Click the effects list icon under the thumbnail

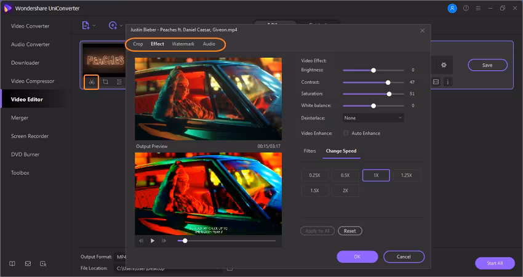pos(119,82)
